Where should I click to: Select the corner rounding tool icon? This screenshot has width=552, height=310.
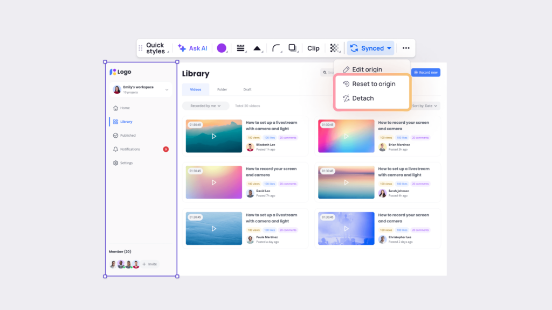(275, 48)
